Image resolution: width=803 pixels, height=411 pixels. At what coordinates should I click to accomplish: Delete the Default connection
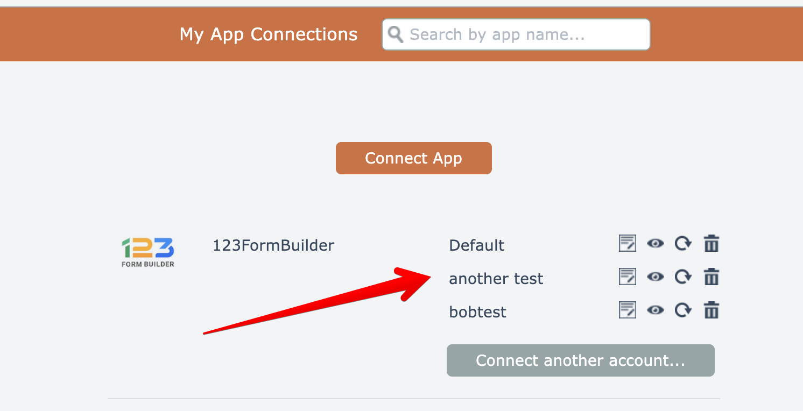click(x=712, y=244)
